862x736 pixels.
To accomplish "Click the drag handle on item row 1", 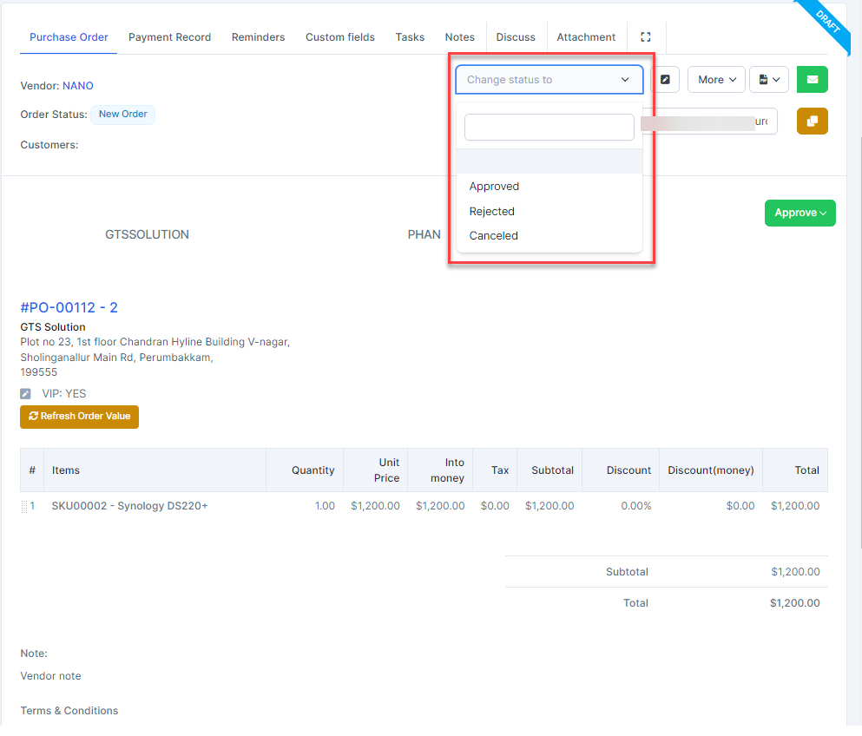I will tap(24, 506).
